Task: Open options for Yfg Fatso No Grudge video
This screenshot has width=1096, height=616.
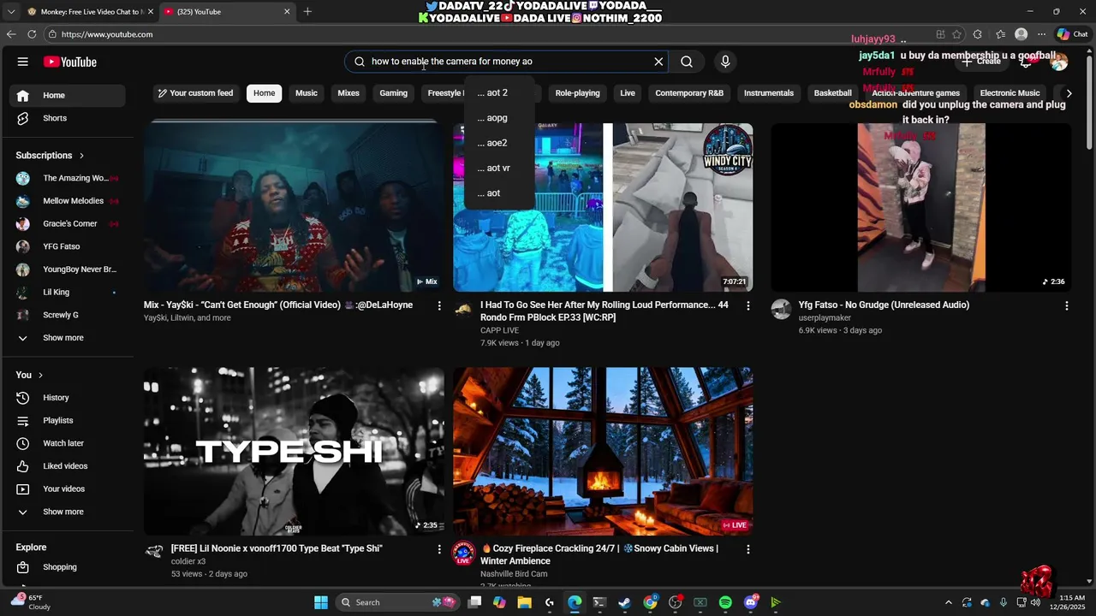Action: (1067, 305)
